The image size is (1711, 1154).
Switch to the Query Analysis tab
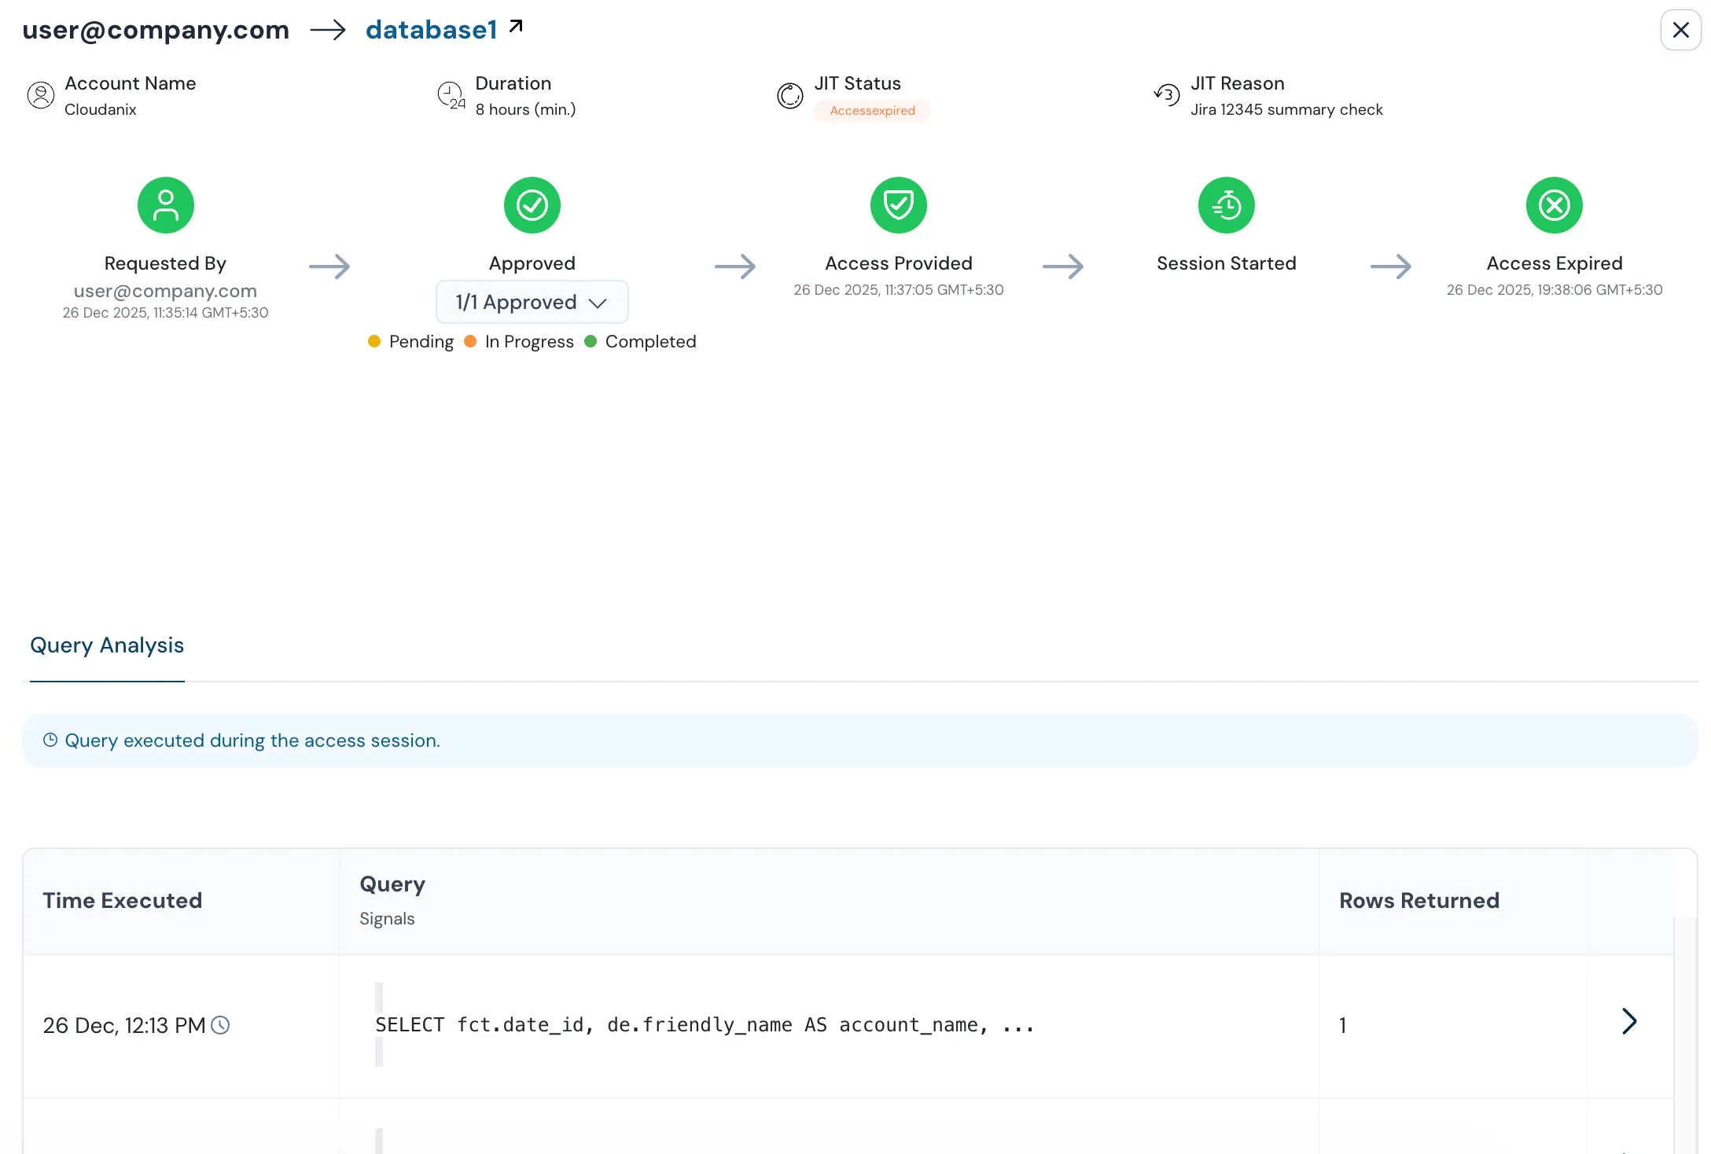(x=106, y=645)
